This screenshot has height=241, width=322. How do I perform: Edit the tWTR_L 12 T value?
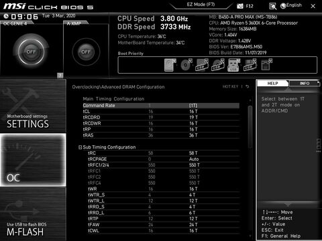click(193, 201)
